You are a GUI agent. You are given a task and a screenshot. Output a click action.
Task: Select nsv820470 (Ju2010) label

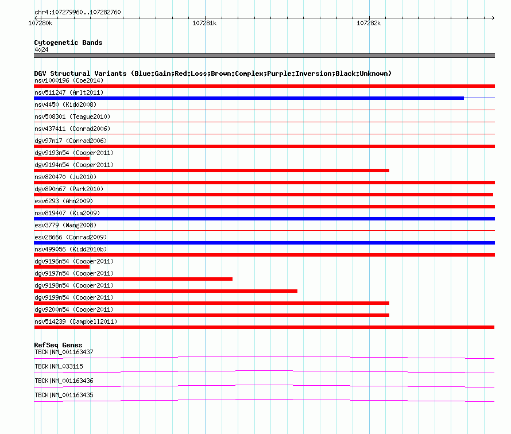tap(65, 177)
